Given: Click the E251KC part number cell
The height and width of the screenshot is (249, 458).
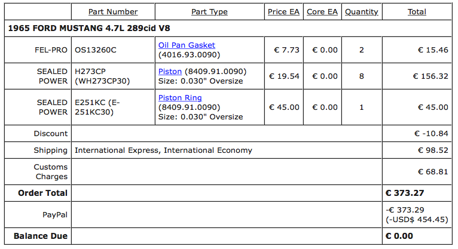Looking at the screenshot, I should (97, 107).
